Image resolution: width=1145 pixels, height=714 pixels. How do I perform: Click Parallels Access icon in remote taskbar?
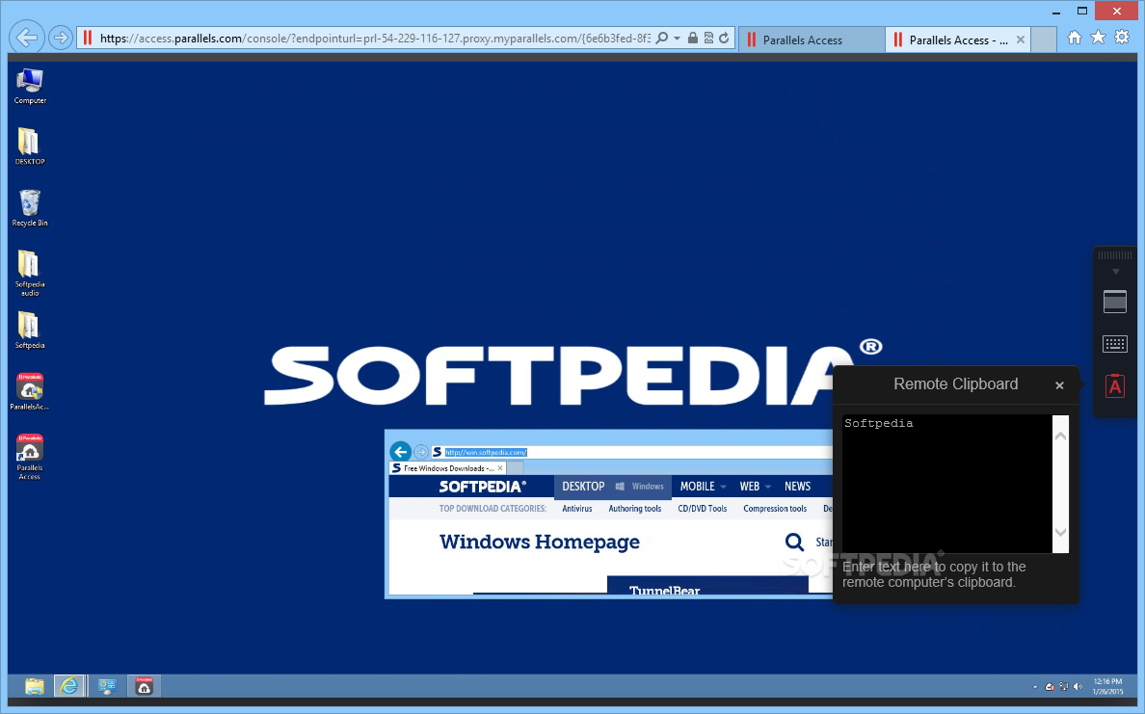click(144, 686)
